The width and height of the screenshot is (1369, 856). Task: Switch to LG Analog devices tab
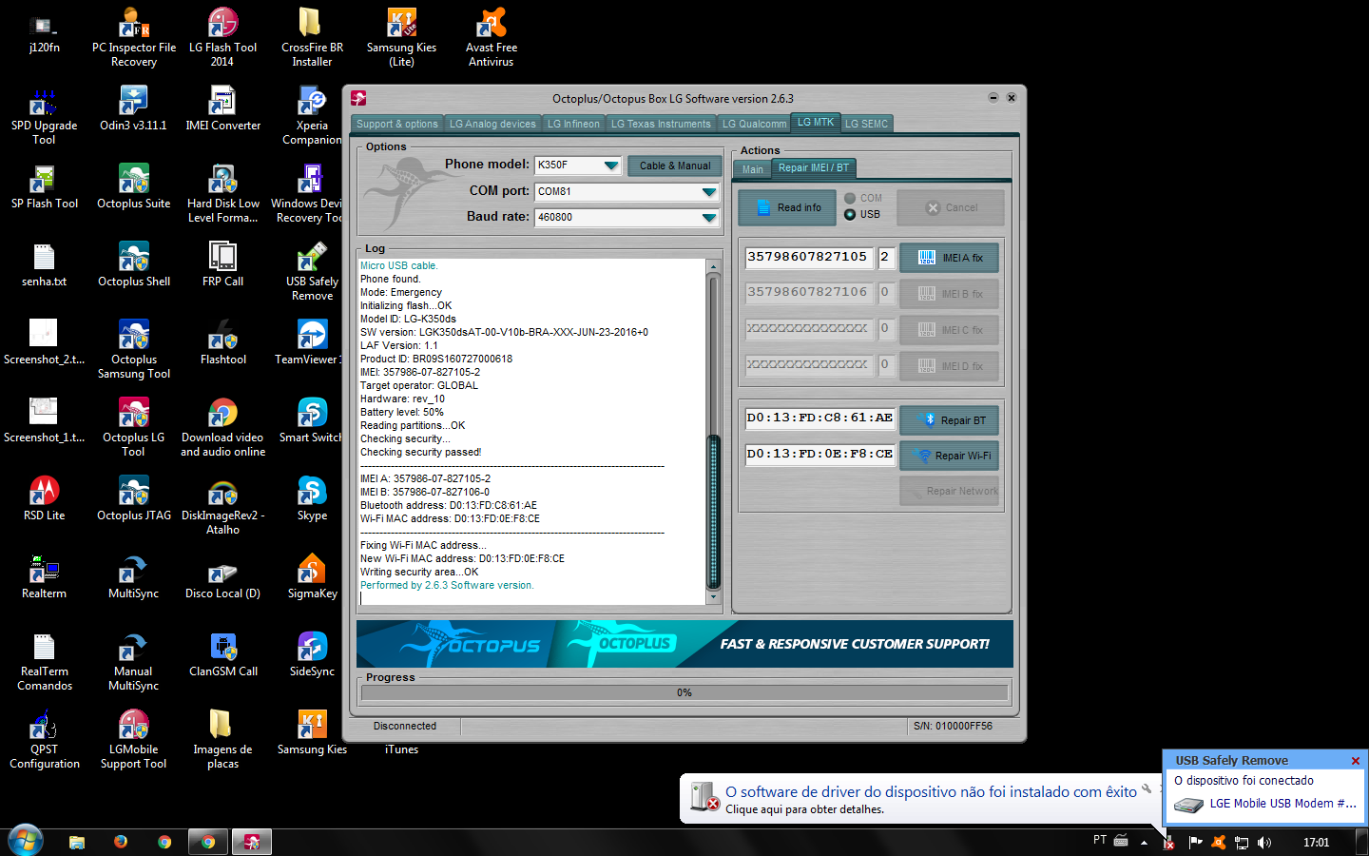coord(492,124)
